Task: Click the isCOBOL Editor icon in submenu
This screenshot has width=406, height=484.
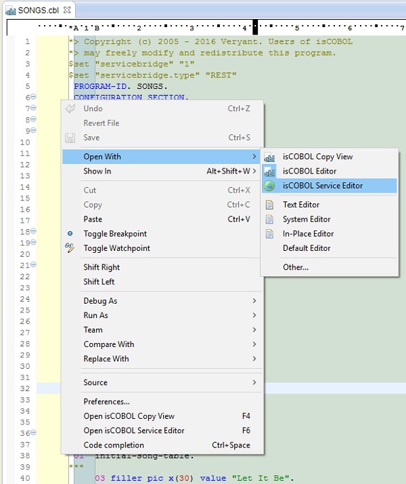Action: [269, 172]
